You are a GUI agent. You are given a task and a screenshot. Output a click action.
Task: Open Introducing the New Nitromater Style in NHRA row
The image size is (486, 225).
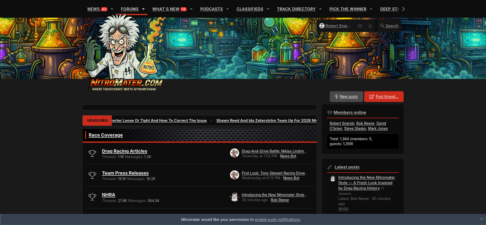[x=275, y=195]
